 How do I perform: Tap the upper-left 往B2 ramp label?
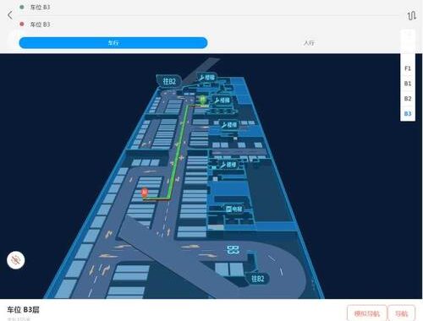click(x=169, y=81)
